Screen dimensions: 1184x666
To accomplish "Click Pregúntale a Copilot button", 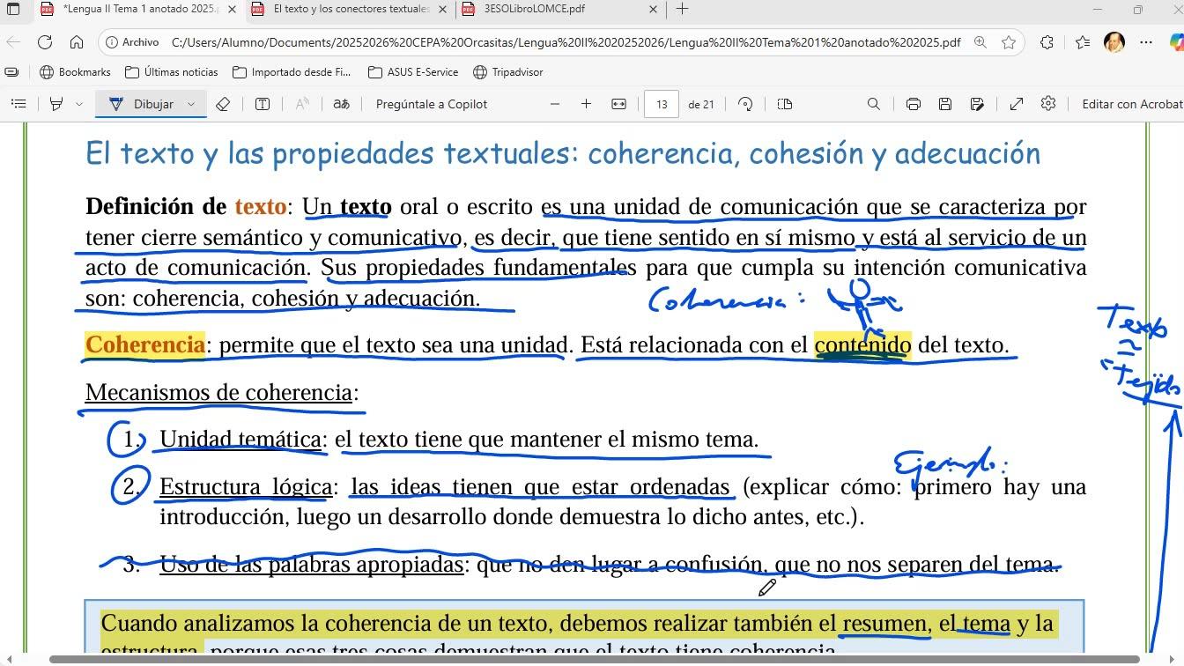I will click(432, 104).
